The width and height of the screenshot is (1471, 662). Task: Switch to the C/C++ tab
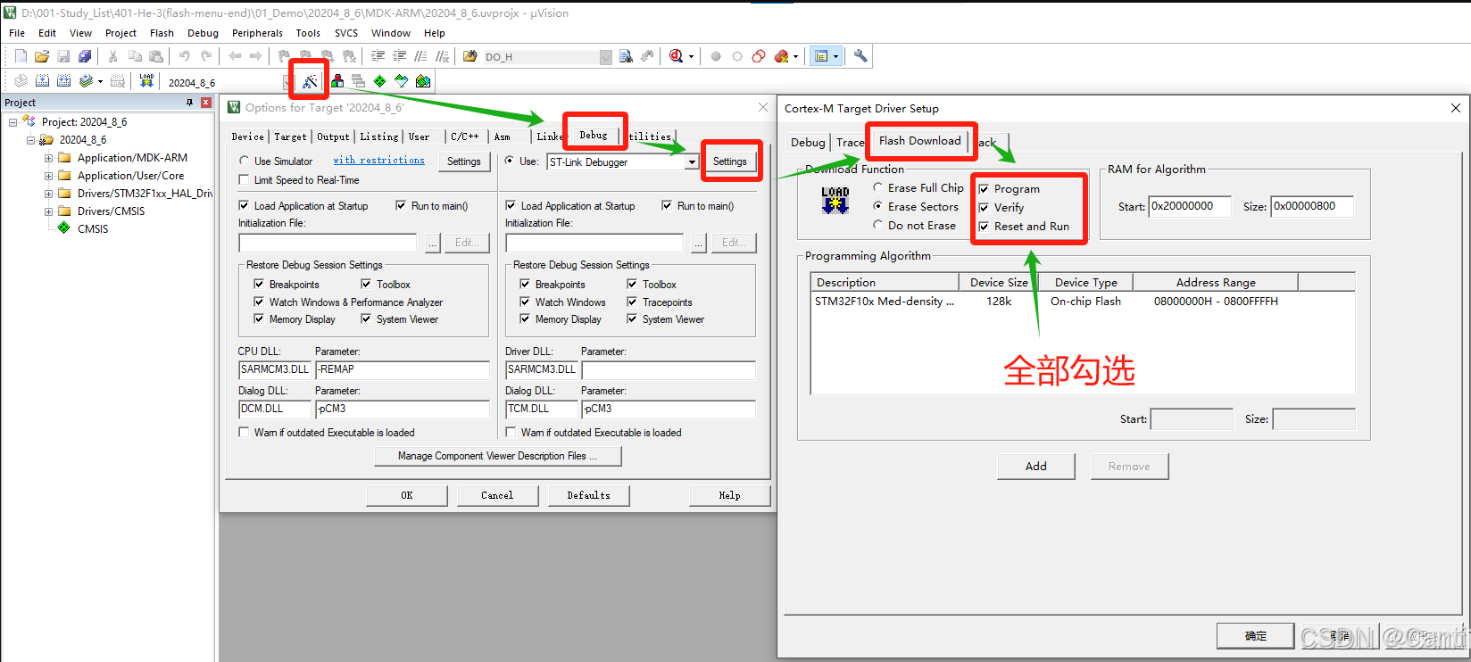(465, 137)
